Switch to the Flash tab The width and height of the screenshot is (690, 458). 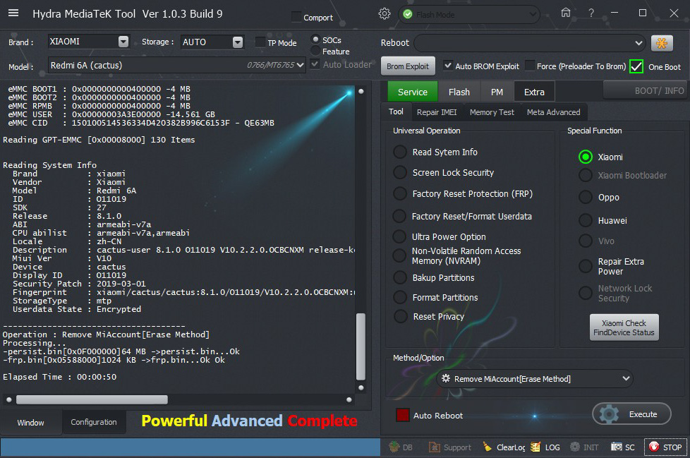point(459,92)
